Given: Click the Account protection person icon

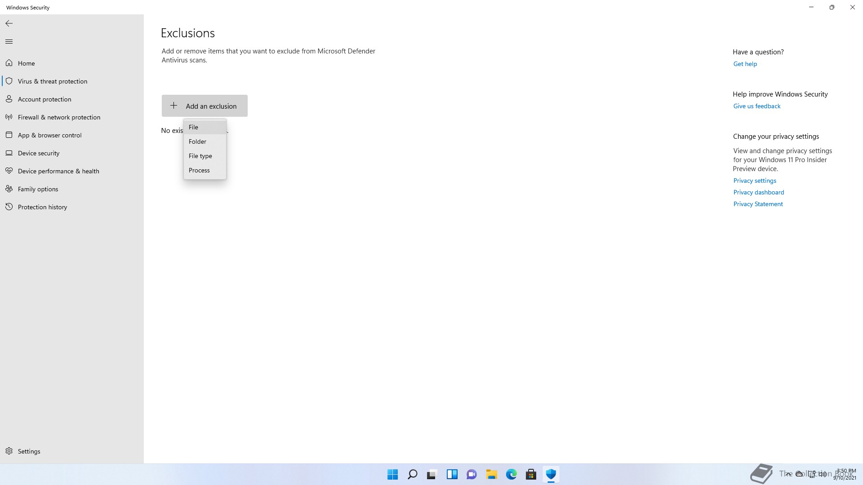Looking at the screenshot, I should 9,99.
